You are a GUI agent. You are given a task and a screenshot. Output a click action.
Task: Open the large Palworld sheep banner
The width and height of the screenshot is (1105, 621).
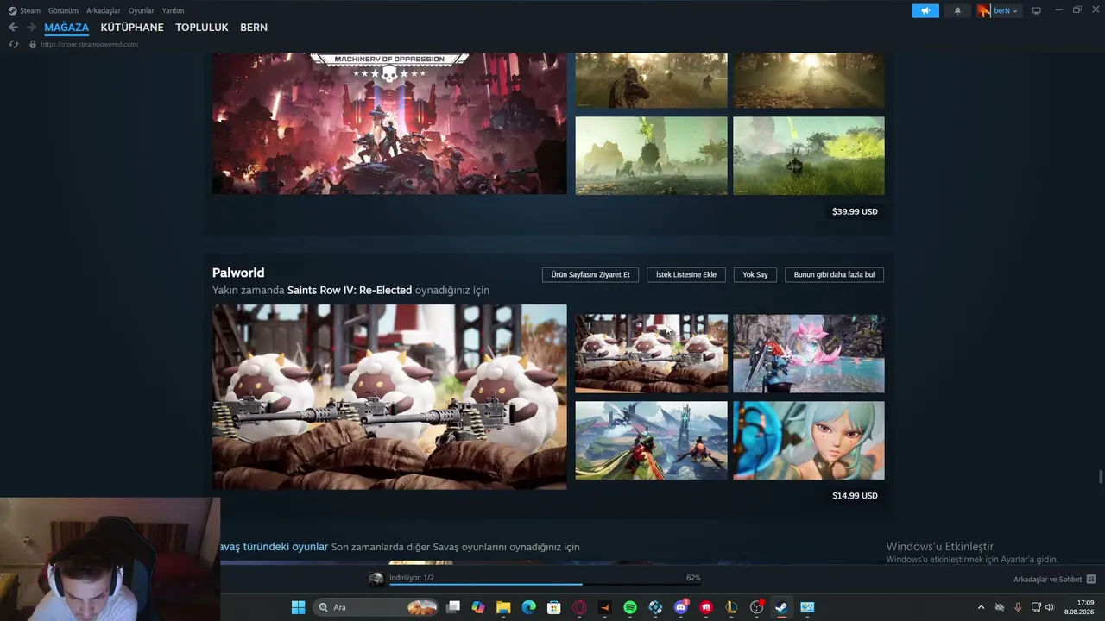[x=389, y=397]
